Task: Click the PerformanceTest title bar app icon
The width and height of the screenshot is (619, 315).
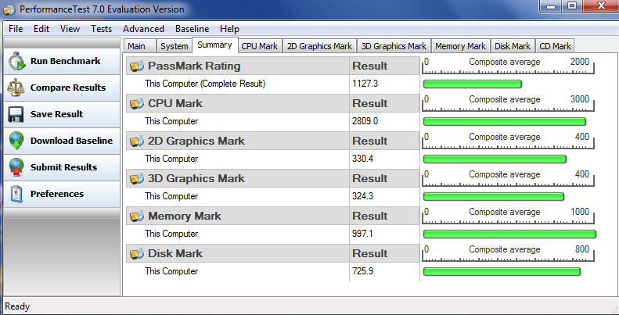Action: click(9, 9)
